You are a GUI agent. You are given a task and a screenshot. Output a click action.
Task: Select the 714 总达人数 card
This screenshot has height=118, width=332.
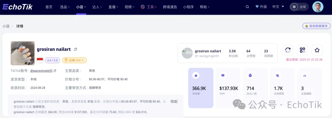coord(255,88)
